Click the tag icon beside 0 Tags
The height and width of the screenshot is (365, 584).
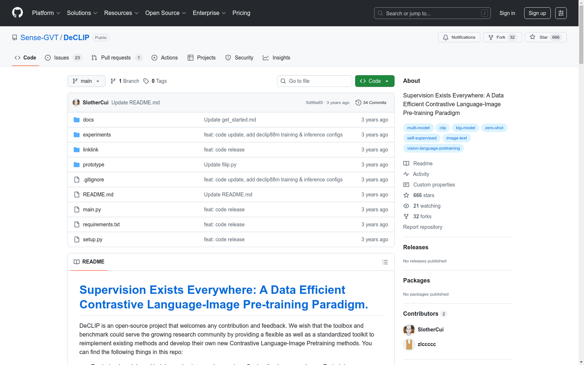pos(146,81)
